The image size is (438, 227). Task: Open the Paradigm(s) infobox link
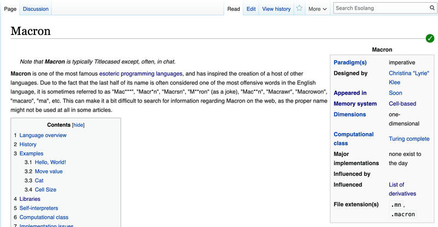tap(350, 62)
